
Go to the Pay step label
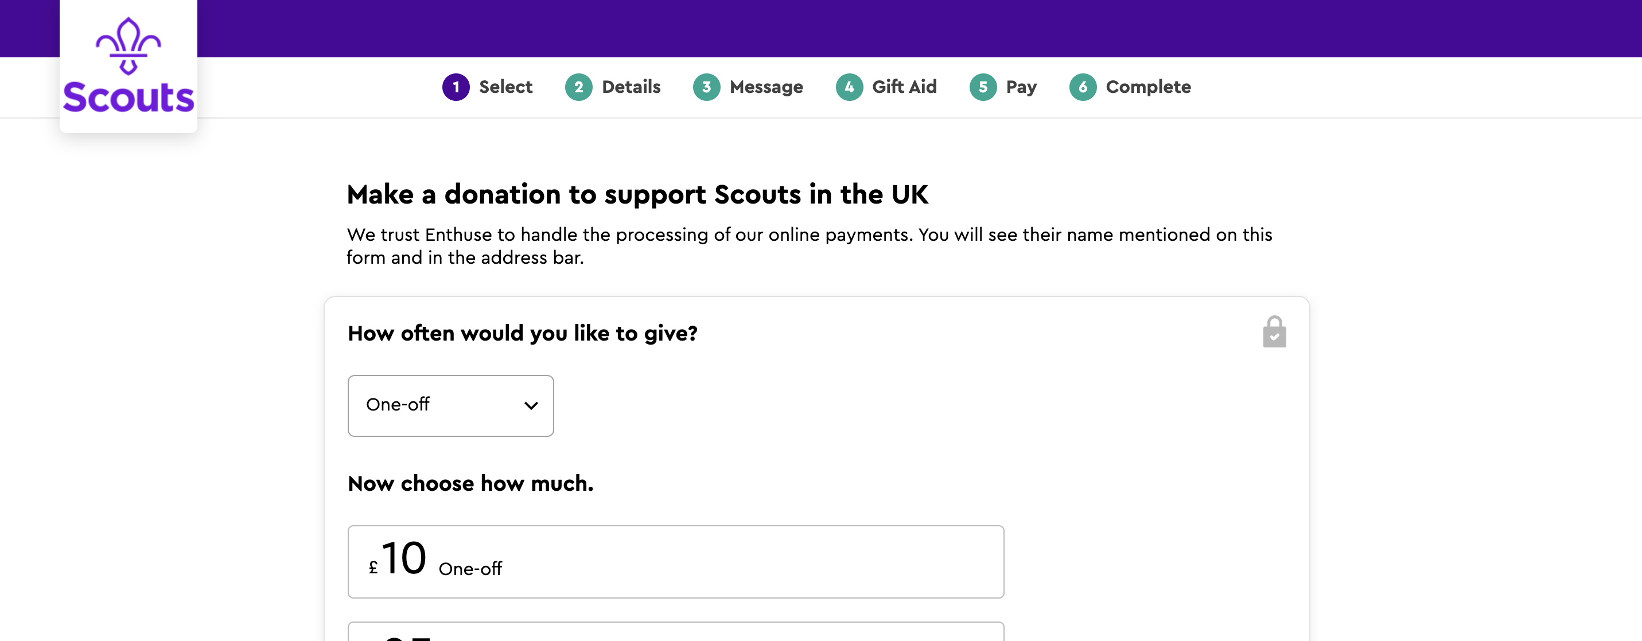coord(1021,87)
